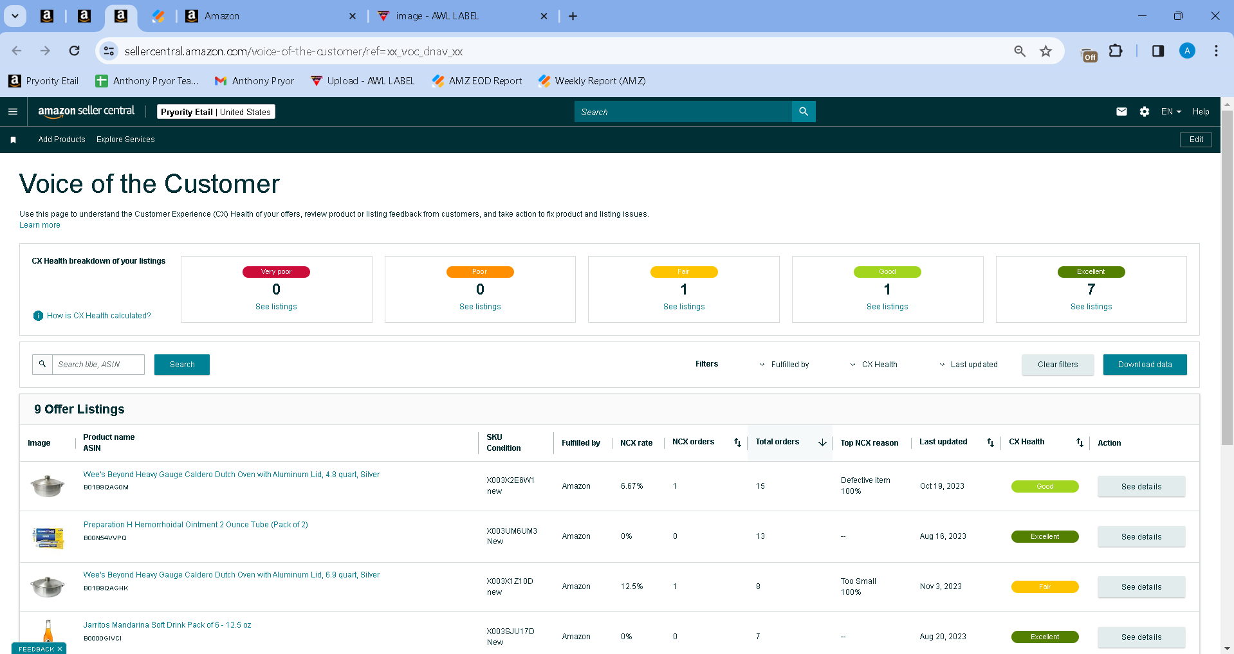Expand the CX Health filter dropdown
This screenshot has height=654, width=1234.
[x=874, y=365]
